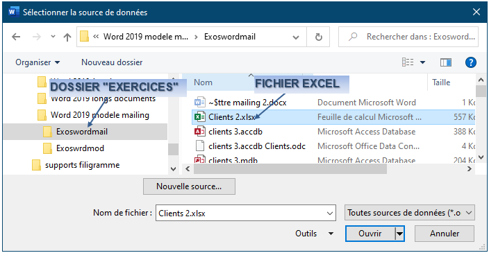
Task: Click the Nouvelle source button
Action: tap(189, 186)
